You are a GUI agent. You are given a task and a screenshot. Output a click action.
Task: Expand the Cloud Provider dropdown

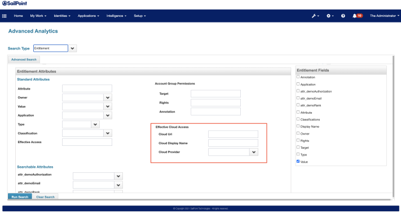254,152
